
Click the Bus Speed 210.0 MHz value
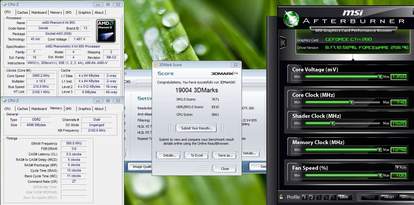click(x=41, y=87)
